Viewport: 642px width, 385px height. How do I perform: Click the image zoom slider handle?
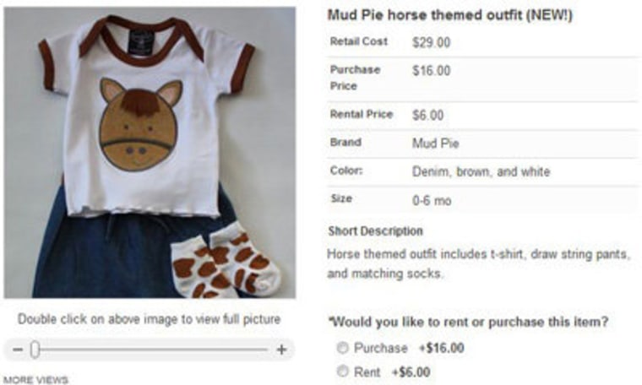35,350
